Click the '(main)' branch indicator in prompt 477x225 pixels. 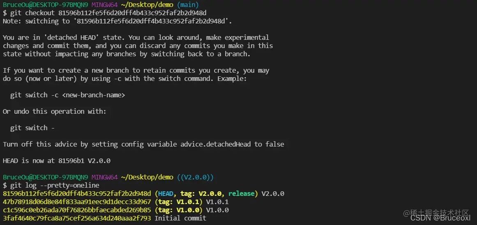[x=187, y=5]
